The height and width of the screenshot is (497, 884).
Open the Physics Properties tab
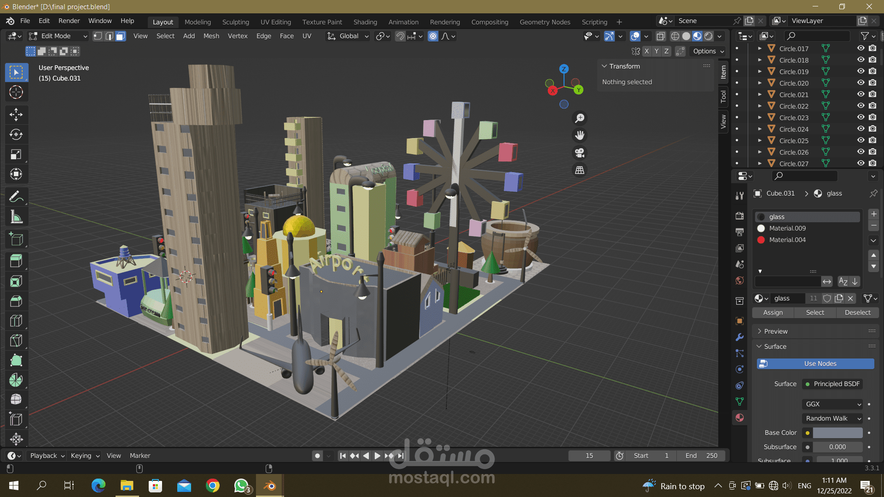pyautogui.click(x=739, y=370)
